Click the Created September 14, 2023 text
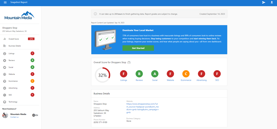Viewport: 277px width, 129px height. [x=212, y=14]
